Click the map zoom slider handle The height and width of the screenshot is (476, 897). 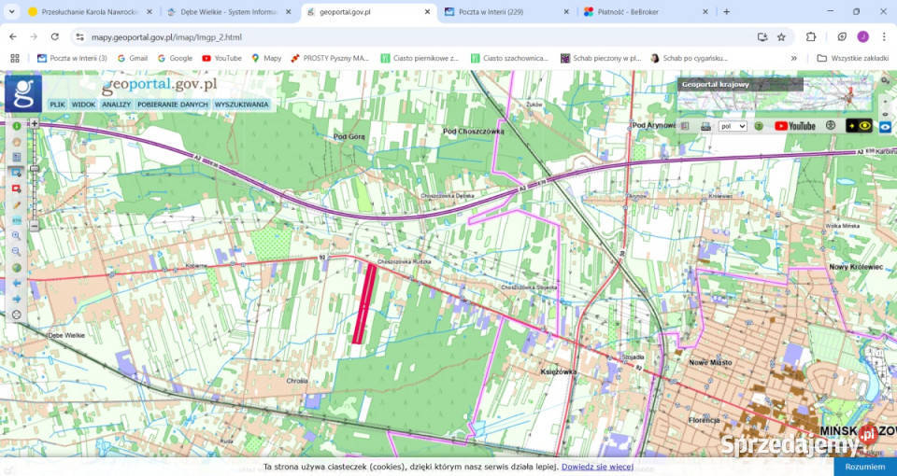(x=35, y=169)
